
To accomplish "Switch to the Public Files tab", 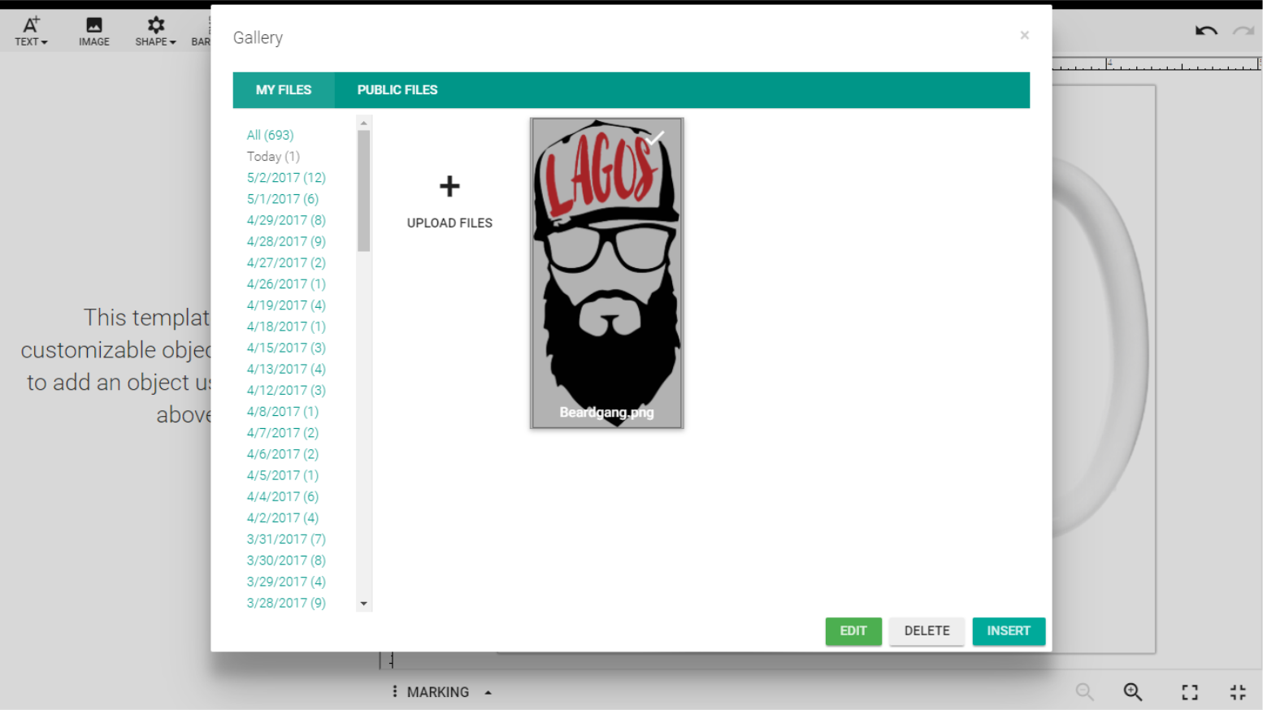I will (397, 90).
